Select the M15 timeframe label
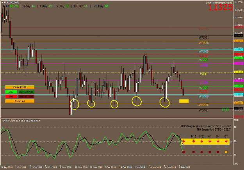The image size is (244, 170). click(194, 136)
